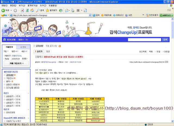
Task: Click Daum toolbar 검색 search icon
Action: (x=96, y=15)
